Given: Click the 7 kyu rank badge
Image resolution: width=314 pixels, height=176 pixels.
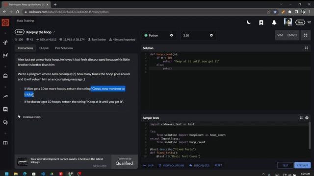Looking at the screenshot, I should 300,22.
